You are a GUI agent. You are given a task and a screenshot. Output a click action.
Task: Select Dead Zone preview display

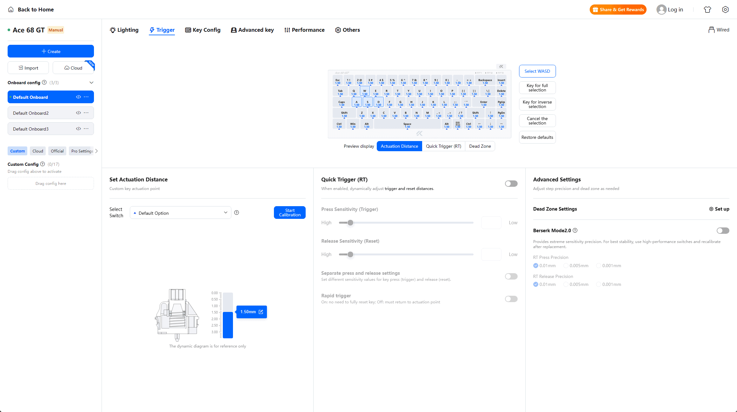tap(480, 146)
